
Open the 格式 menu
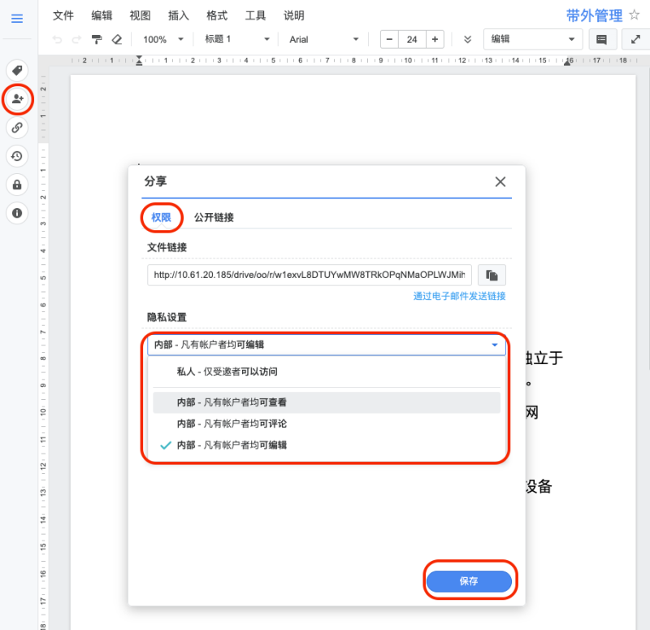pos(217,15)
